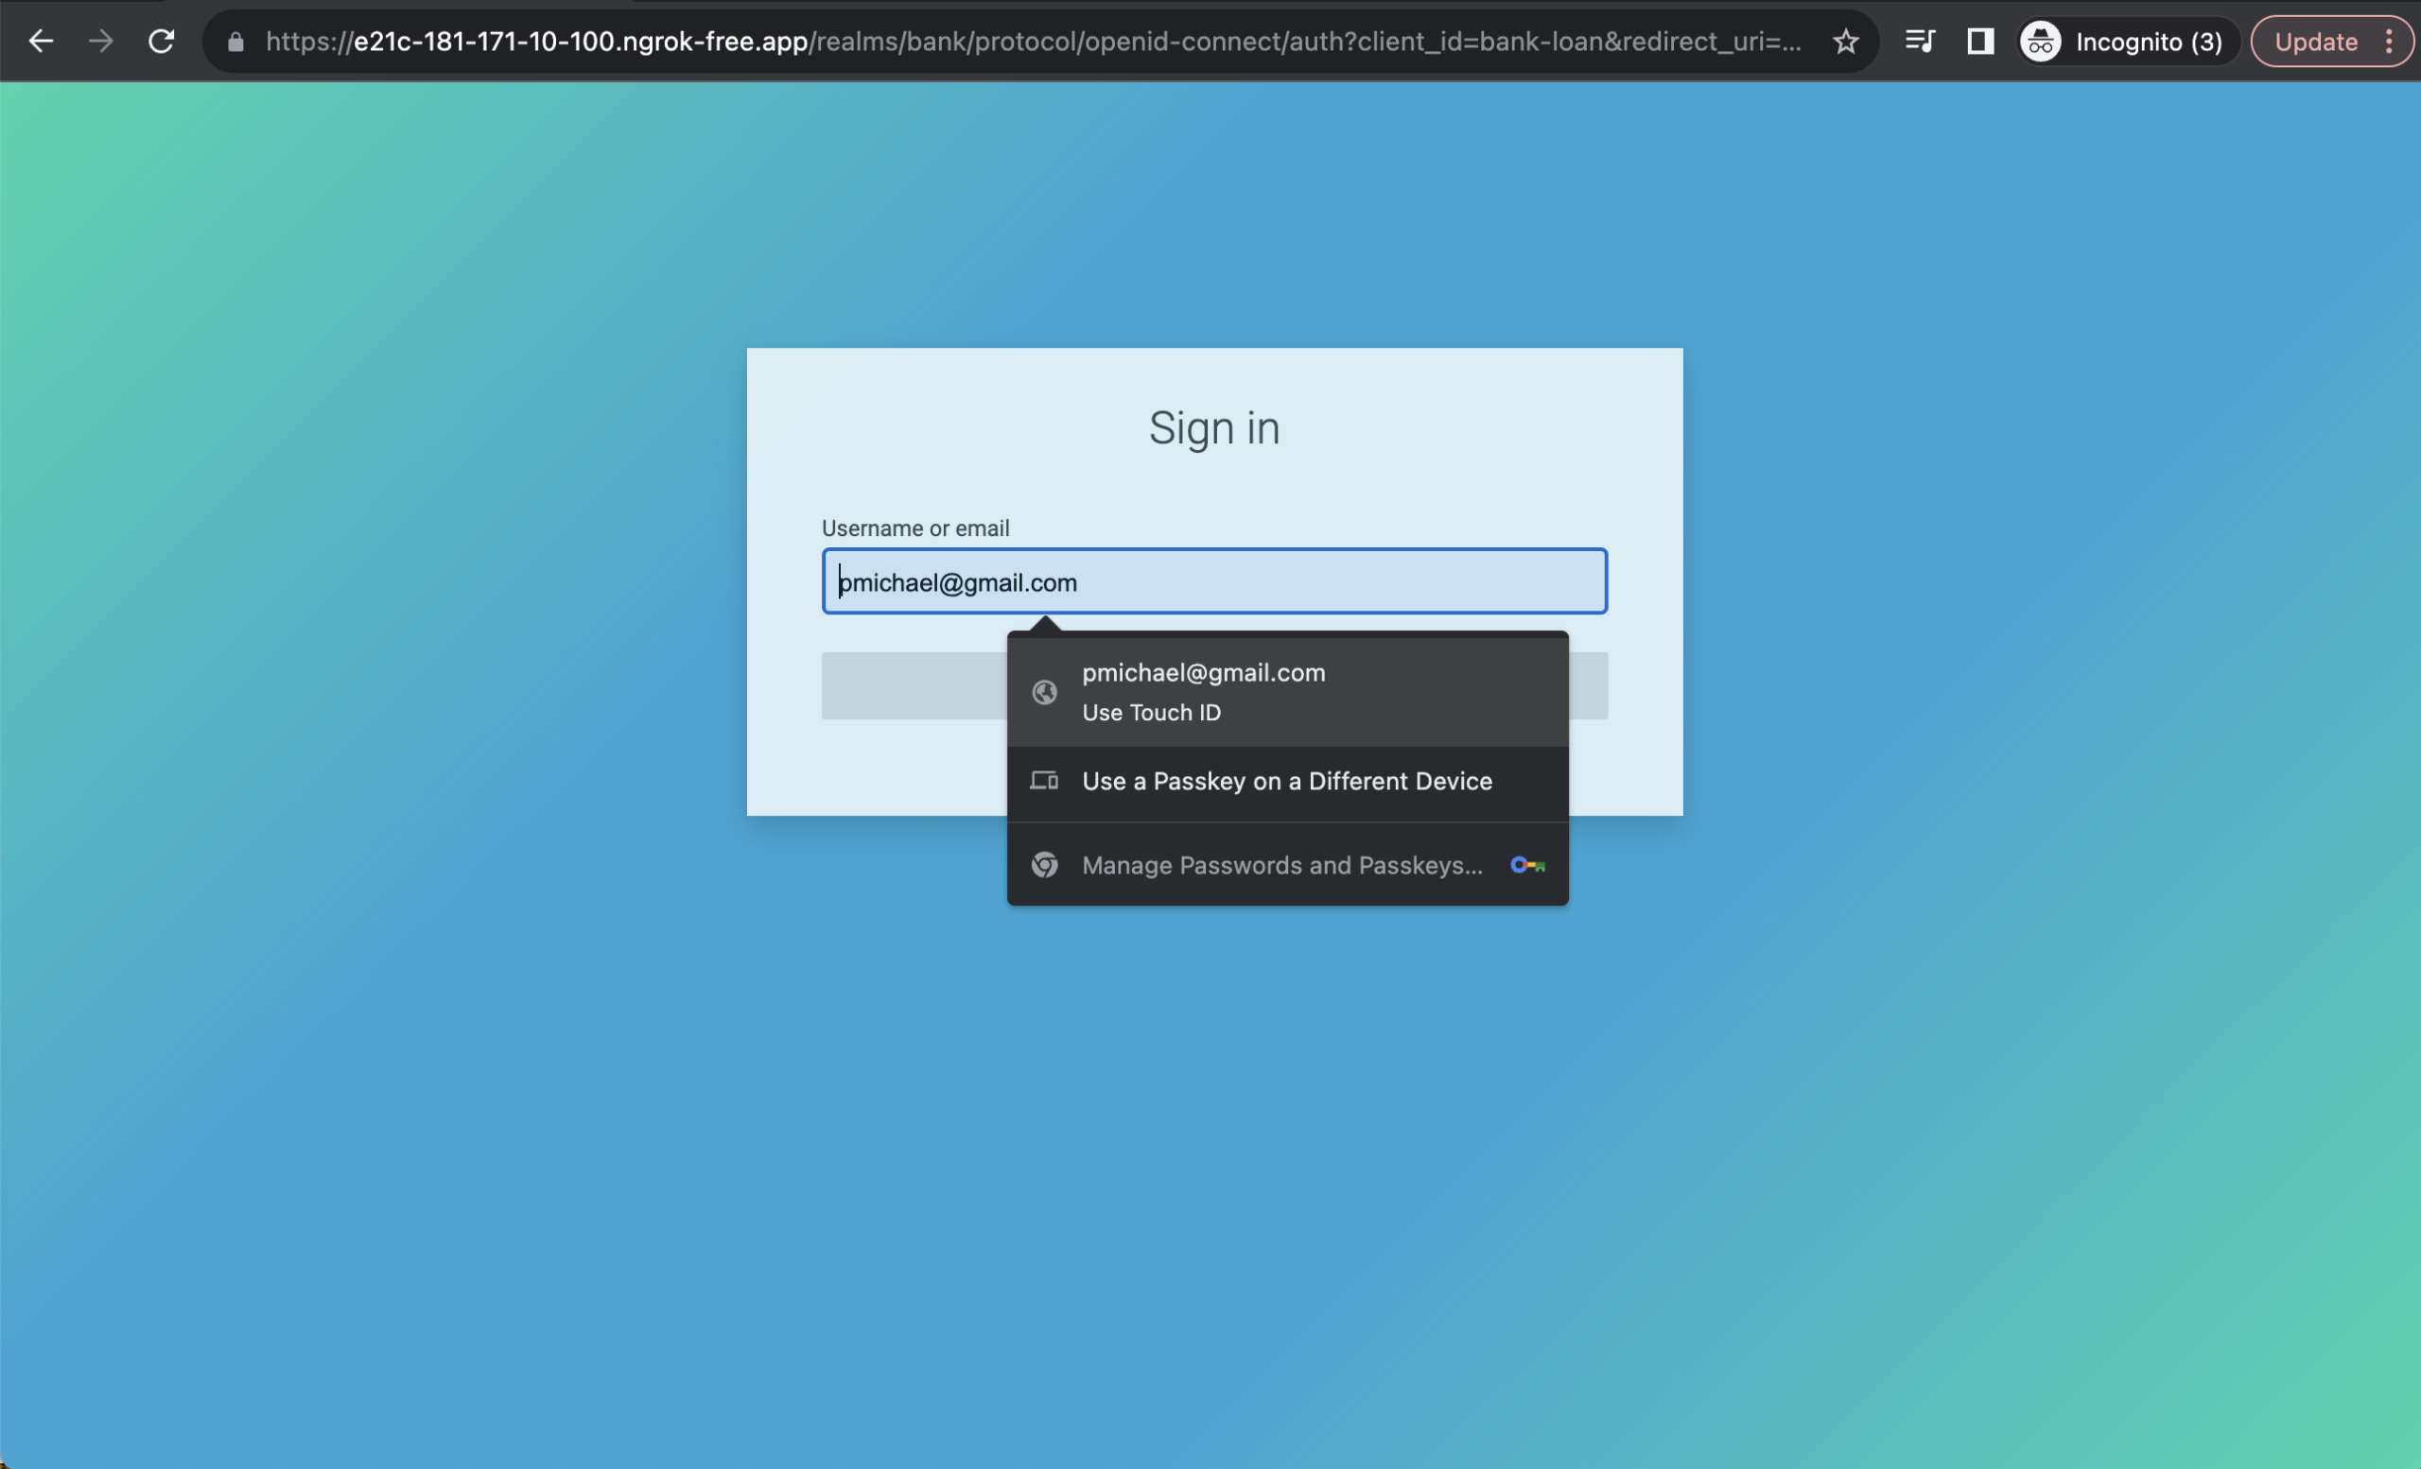Click the globe icon beside the passkey entry

pos(1044,692)
